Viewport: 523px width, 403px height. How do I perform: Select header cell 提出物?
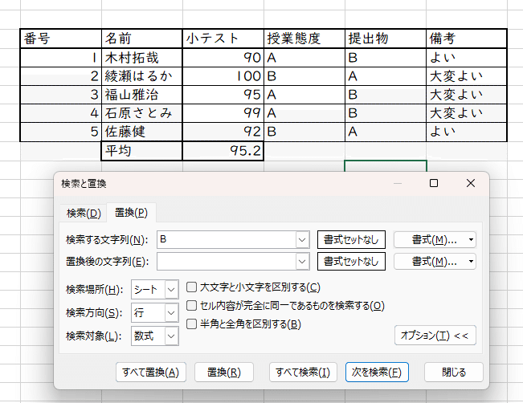386,39
